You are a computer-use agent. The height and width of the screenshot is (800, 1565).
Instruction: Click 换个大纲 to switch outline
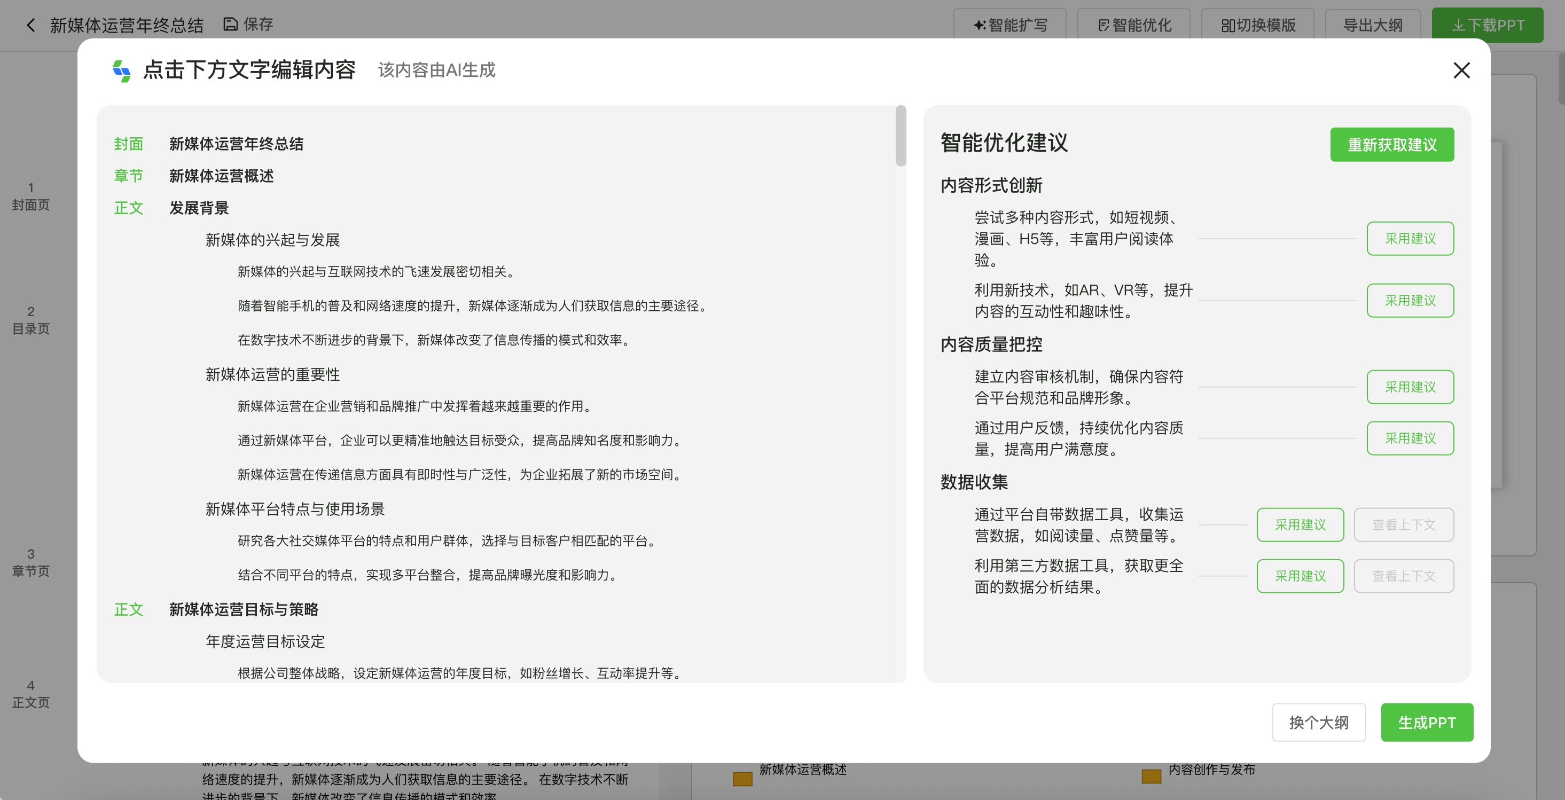pos(1319,723)
